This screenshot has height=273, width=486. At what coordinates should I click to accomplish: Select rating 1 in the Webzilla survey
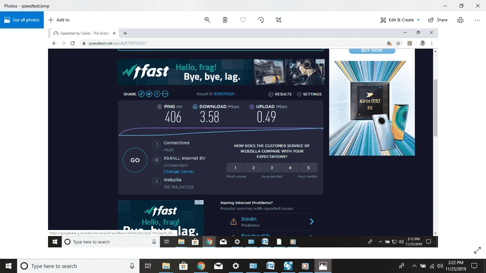(x=236, y=168)
